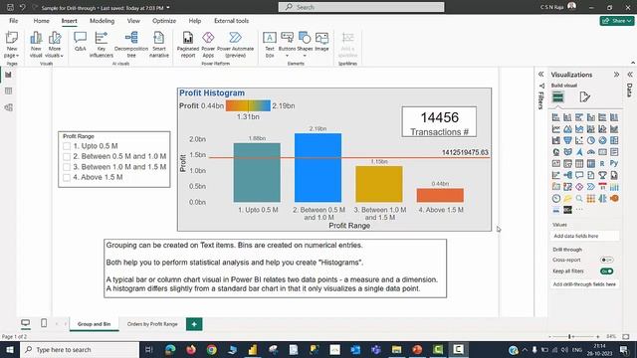
Task: Click the Share button
Action: (617, 21)
